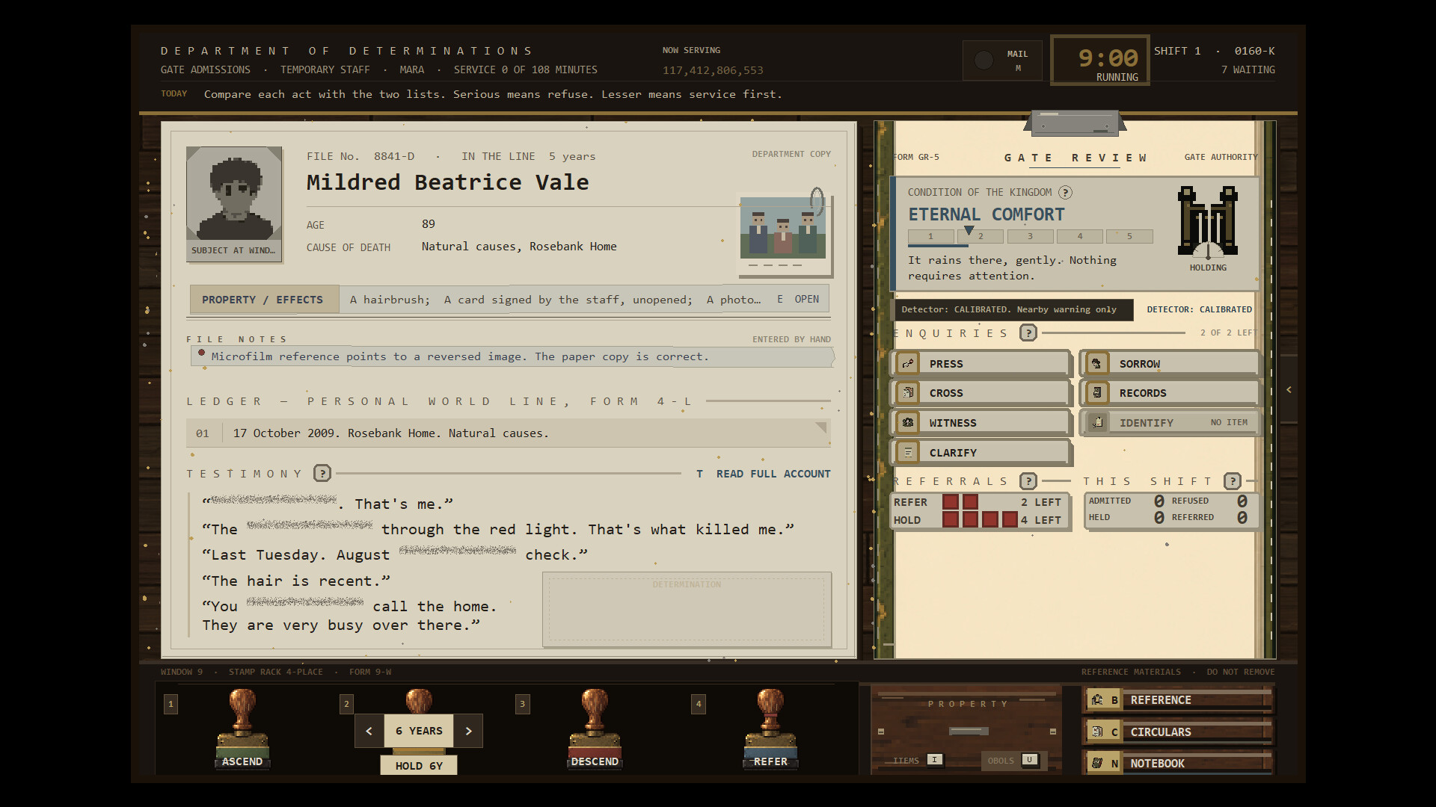Click kingdom condition level 5 segment
The width and height of the screenshot is (1436, 807).
1129,236
